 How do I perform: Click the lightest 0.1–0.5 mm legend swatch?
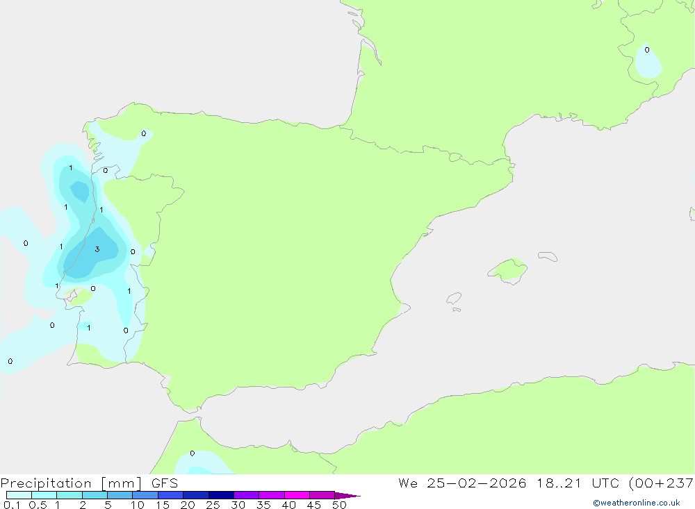[x=19, y=495]
